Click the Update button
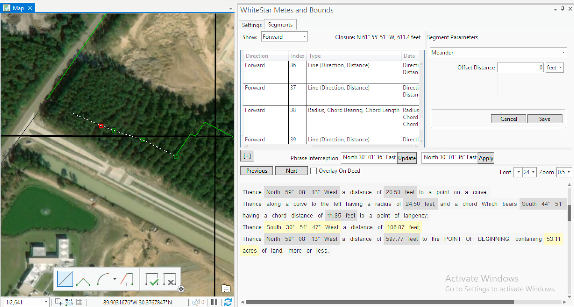 click(x=407, y=158)
